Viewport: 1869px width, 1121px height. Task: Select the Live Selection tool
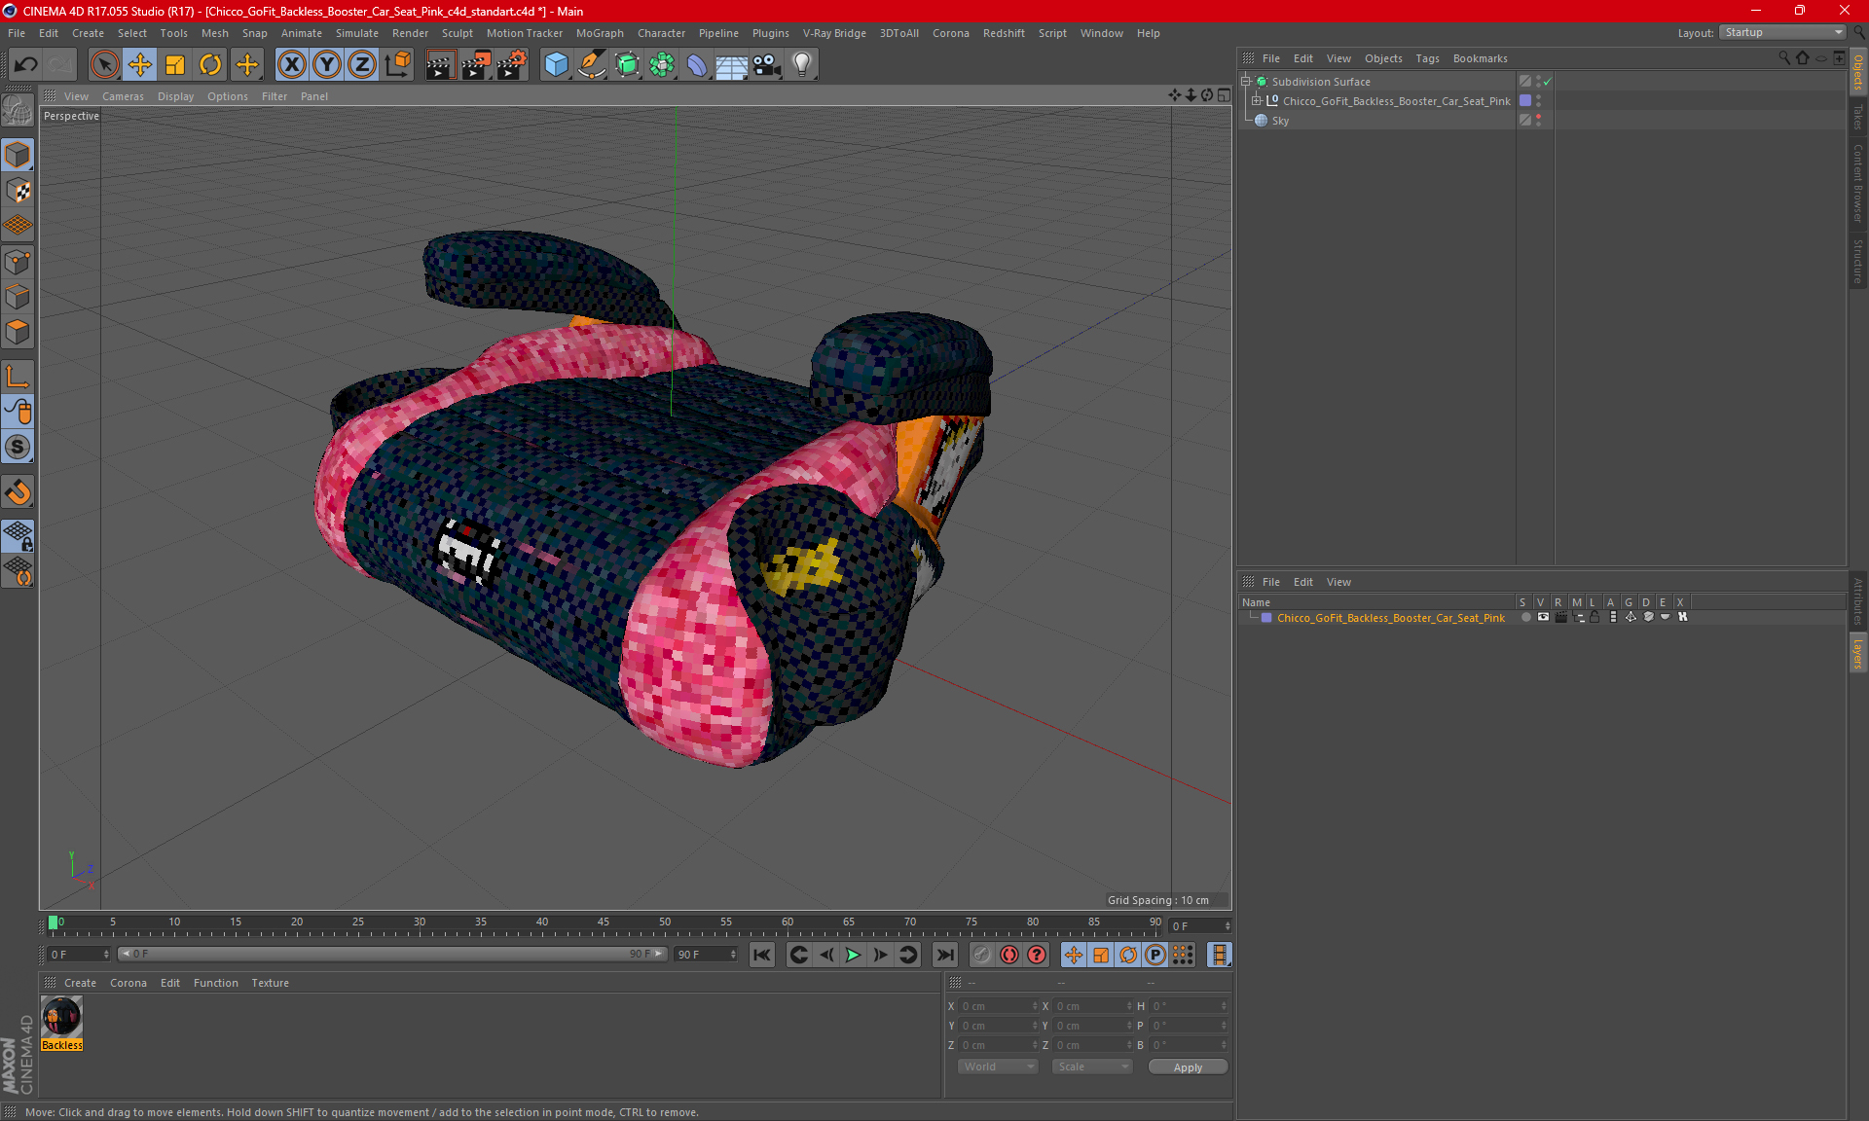pyautogui.click(x=104, y=65)
